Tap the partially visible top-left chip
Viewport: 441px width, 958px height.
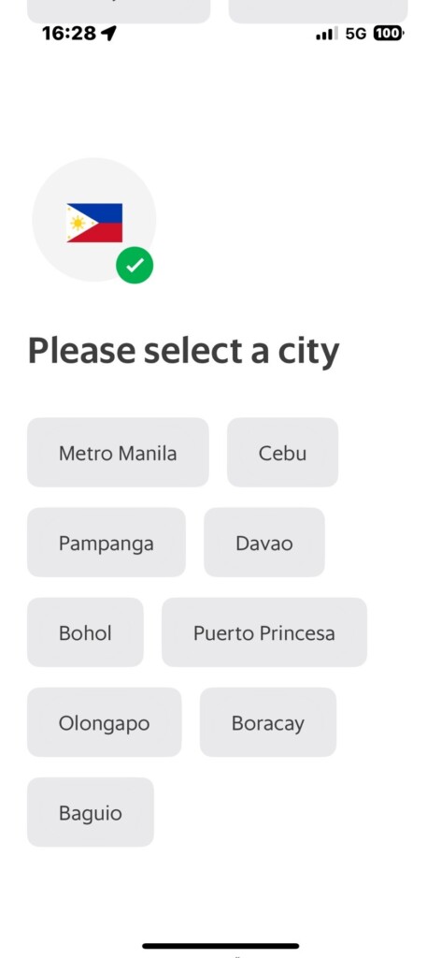(119, 11)
